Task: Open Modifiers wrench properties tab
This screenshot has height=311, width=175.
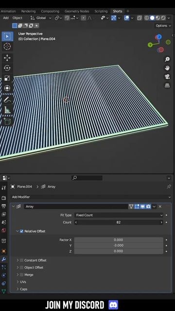Action: pyautogui.click(x=3, y=259)
